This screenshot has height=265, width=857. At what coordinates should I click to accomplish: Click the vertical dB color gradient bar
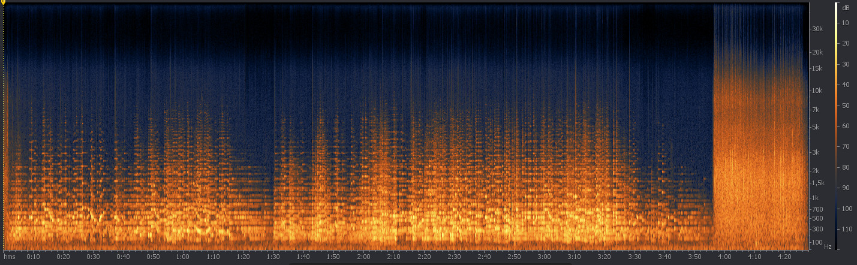pyautogui.click(x=836, y=126)
